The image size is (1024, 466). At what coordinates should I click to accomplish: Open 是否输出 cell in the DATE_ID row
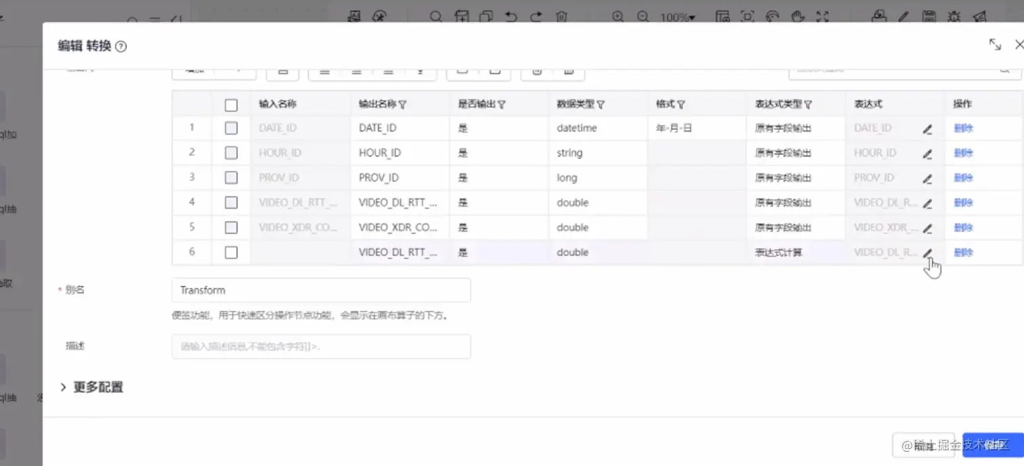pyautogui.click(x=499, y=128)
